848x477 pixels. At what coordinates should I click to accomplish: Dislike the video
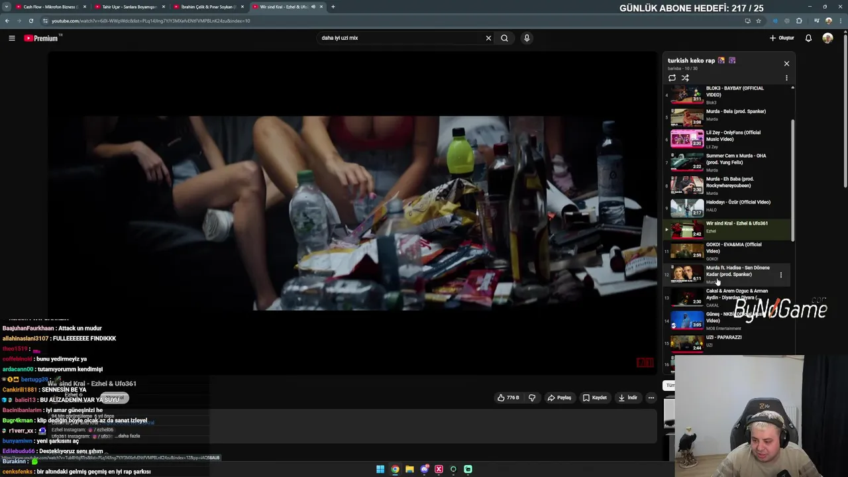tap(531, 397)
